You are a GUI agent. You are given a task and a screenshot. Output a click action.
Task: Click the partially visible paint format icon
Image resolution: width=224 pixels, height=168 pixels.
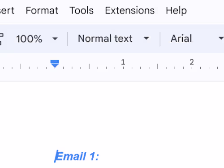pos(1,39)
